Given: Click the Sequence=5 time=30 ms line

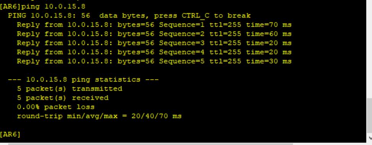Looking at the screenshot, I should tap(154, 61).
